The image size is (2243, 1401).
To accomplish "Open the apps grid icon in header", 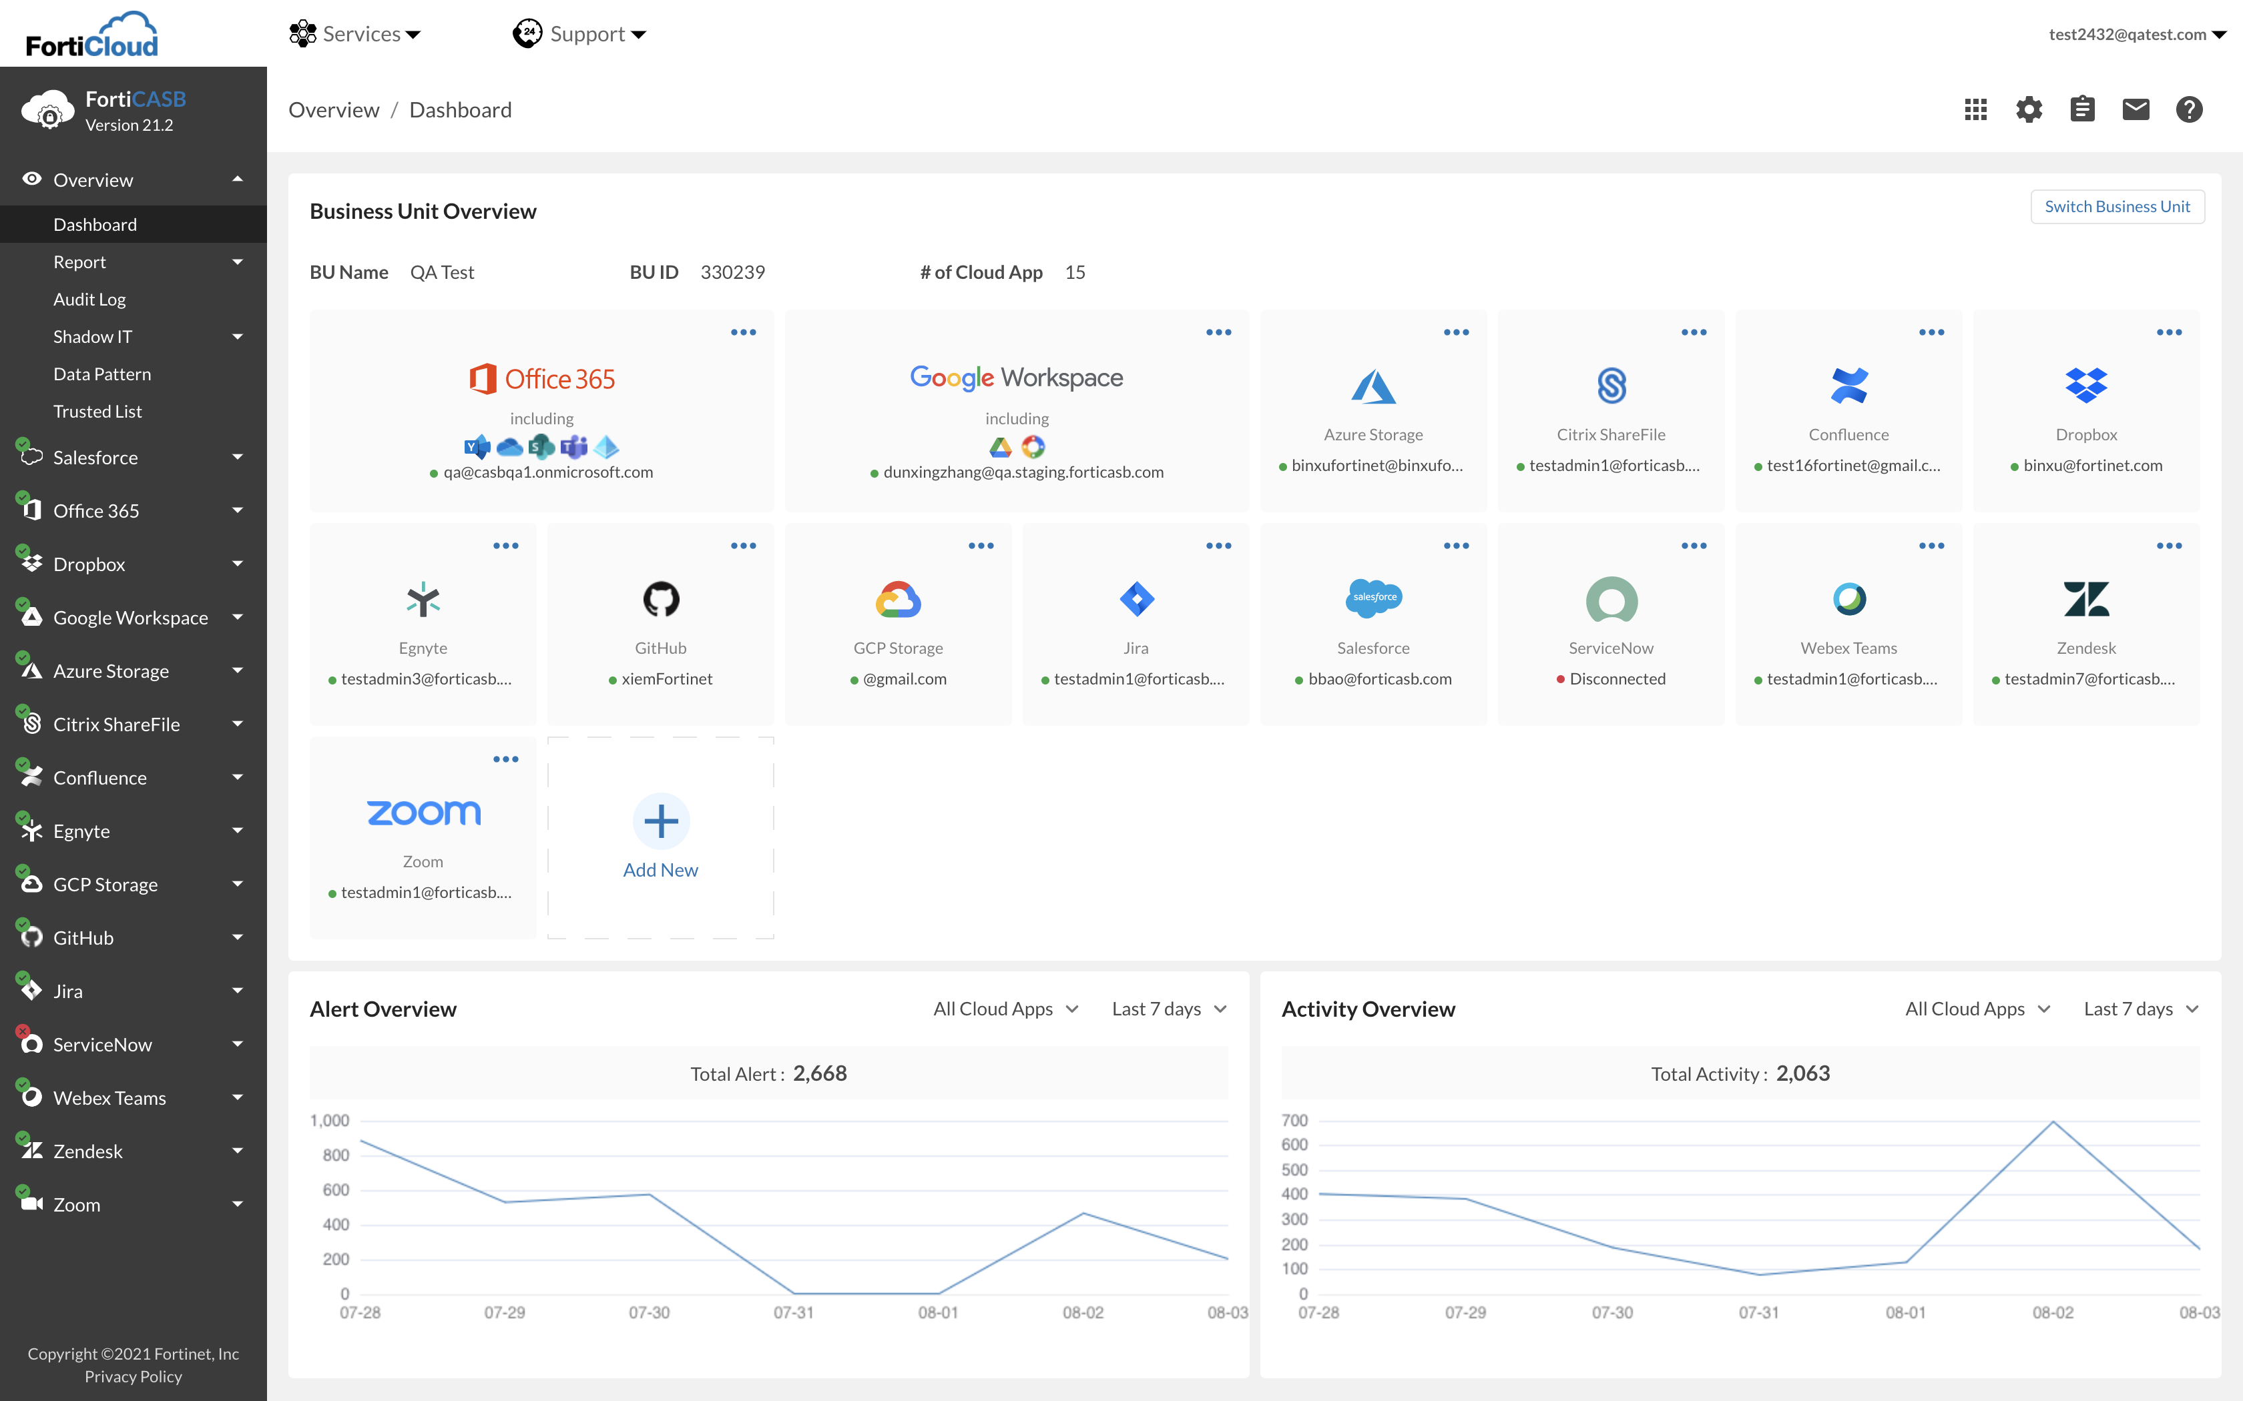I will click(1975, 109).
